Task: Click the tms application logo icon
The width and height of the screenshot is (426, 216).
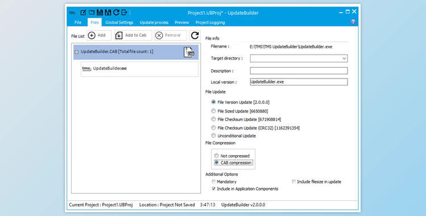Action: 72,13
